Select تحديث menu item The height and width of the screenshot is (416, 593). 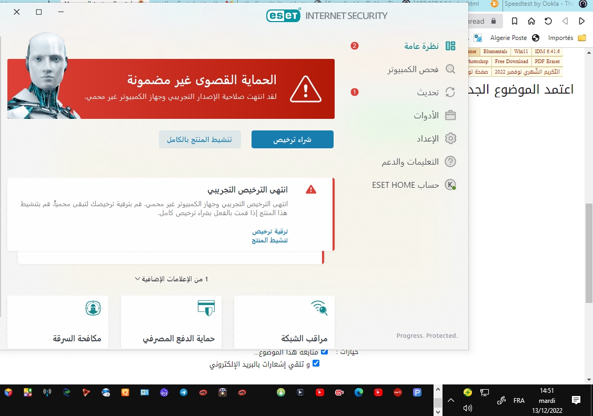[x=428, y=92]
